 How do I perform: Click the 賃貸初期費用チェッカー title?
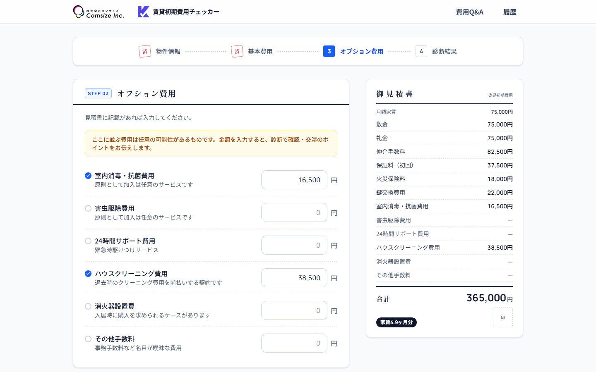[186, 12]
